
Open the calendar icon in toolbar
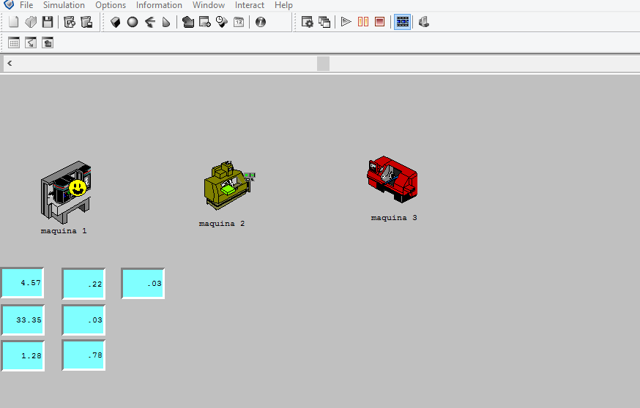tap(239, 22)
